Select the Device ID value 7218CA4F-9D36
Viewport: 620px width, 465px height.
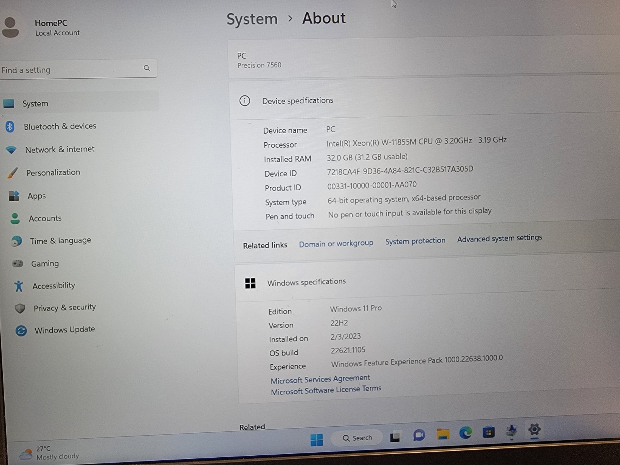pos(400,170)
